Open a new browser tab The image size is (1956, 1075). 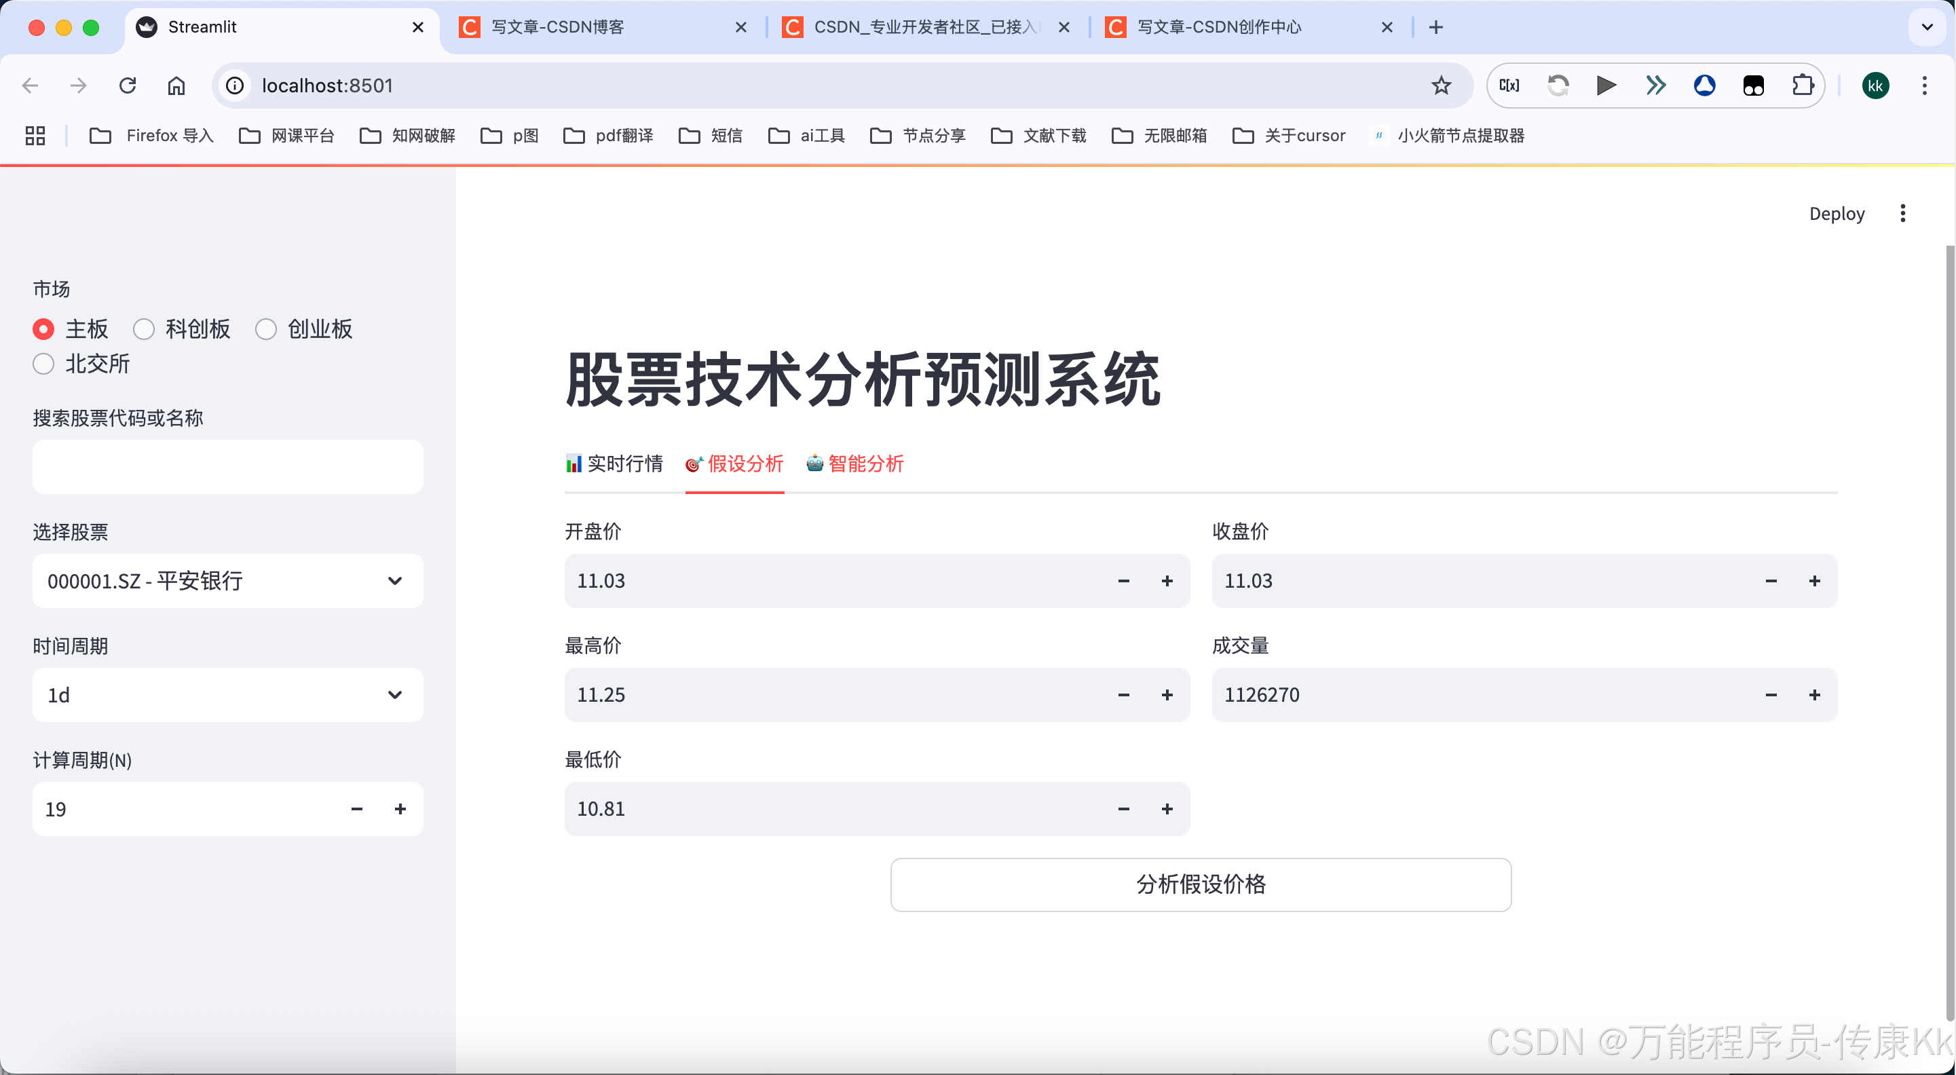(1436, 27)
